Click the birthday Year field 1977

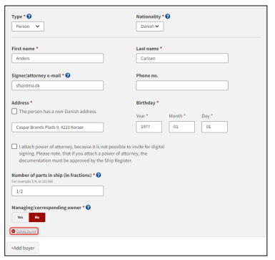click(149, 127)
